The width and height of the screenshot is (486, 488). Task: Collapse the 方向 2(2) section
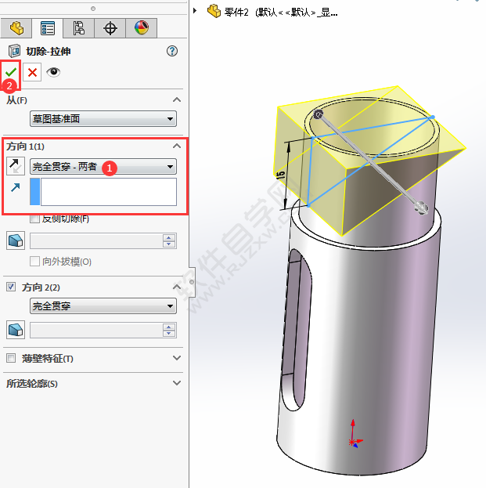177,287
